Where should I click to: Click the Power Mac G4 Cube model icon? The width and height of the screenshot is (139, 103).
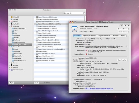point(37,33)
